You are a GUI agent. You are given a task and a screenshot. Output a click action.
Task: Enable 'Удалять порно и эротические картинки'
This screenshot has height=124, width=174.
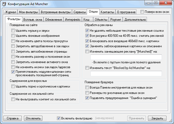[x=13, y=86]
